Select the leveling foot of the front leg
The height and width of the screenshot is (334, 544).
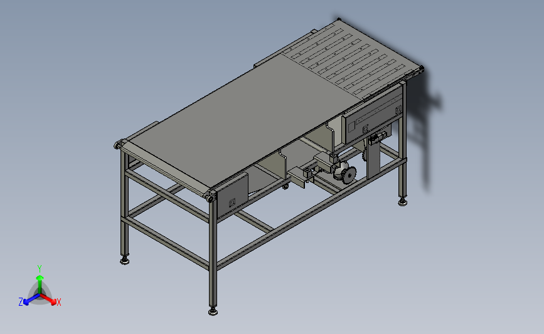click(213, 312)
